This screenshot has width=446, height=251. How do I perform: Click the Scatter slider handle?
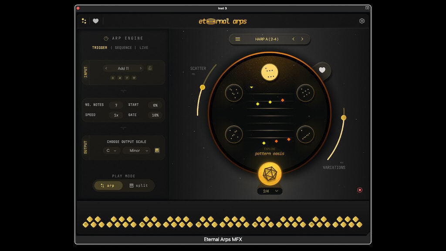[x=203, y=87]
